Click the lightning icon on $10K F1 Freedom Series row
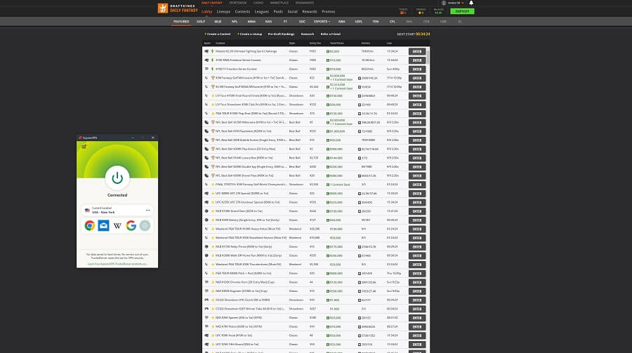Viewport: 632px width, 353px height. point(212,69)
